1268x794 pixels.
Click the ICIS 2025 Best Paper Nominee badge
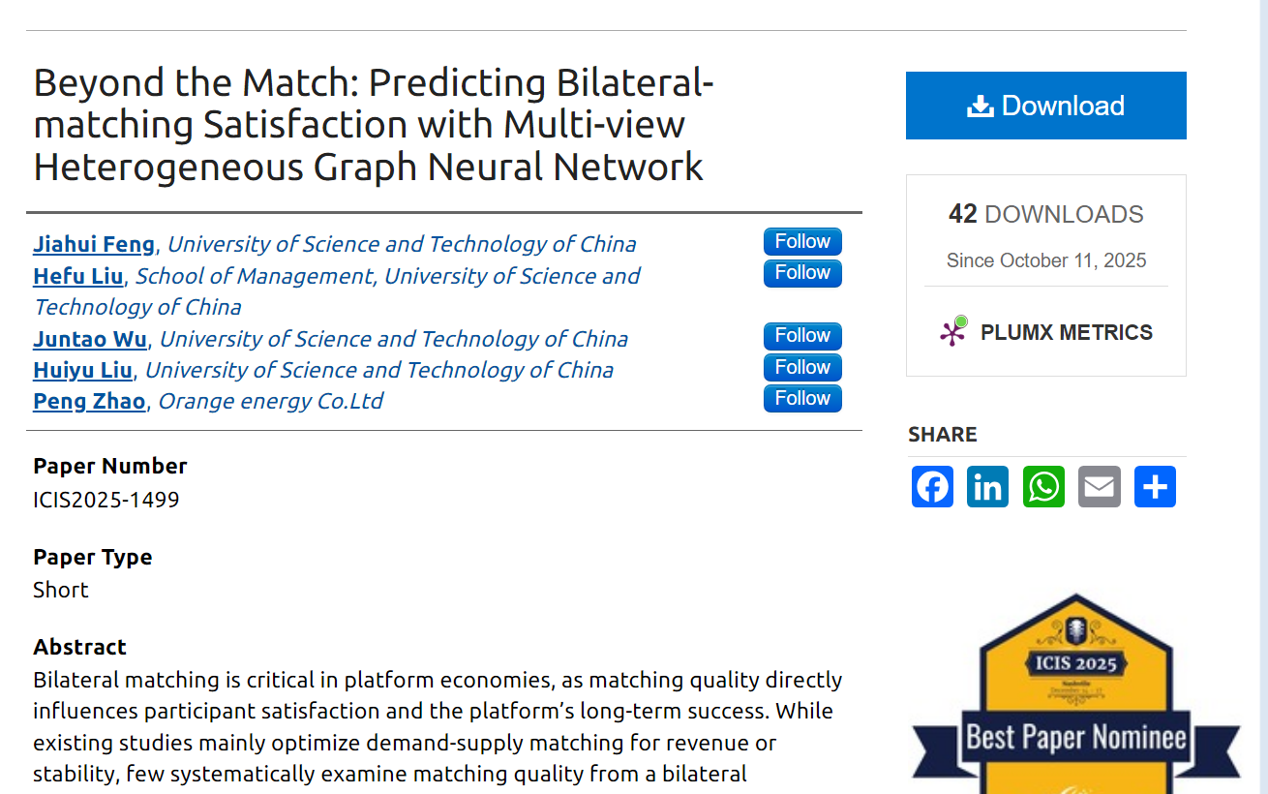click(x=1075, y=697)
